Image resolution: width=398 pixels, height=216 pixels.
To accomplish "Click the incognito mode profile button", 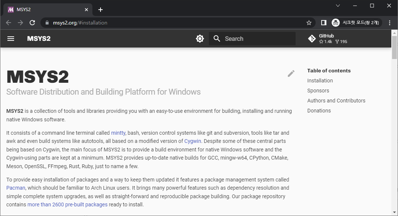I will point(356,23).
